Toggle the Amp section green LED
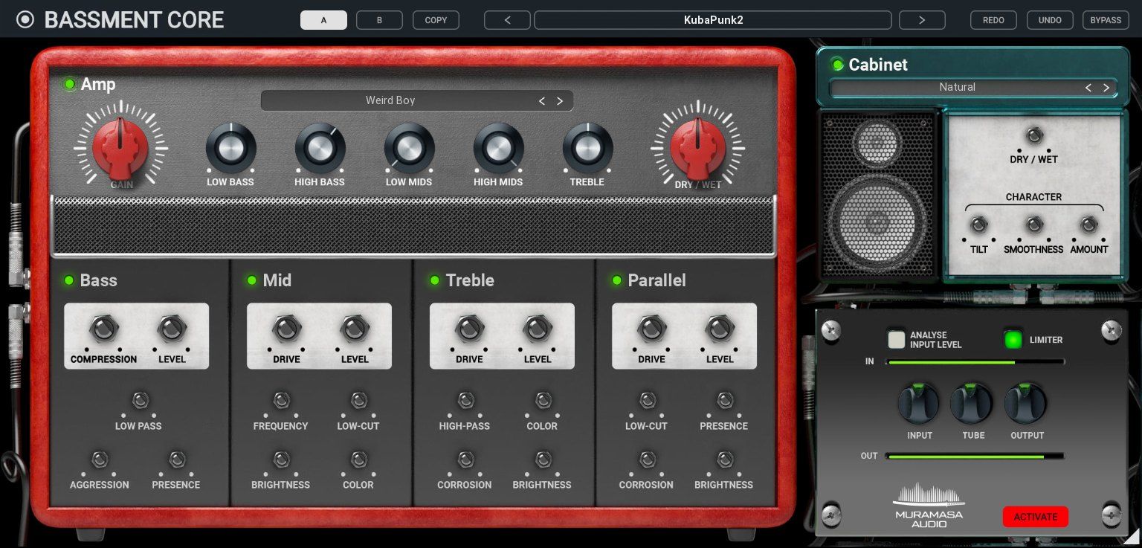 pos(69,84)
